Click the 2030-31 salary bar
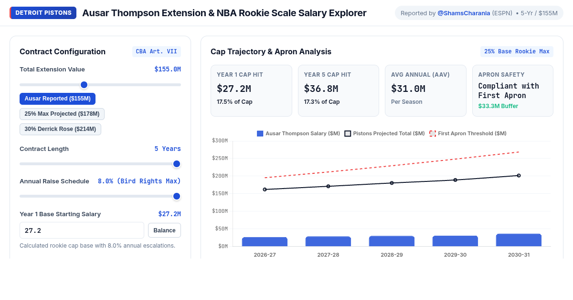 pyautogui.click(x=519, y=240)
